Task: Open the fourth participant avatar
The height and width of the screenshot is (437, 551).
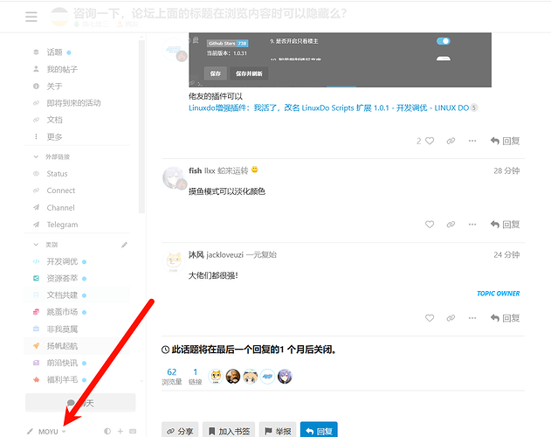Action: coord(267,377)
